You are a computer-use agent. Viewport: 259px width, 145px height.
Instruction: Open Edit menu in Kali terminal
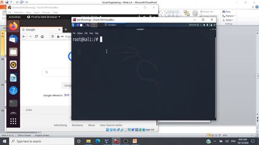point(86,33)
